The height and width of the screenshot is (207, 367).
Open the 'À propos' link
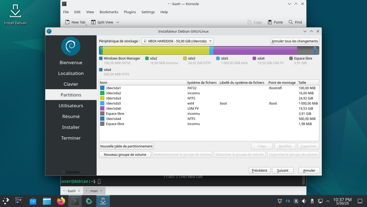[71, 172]
